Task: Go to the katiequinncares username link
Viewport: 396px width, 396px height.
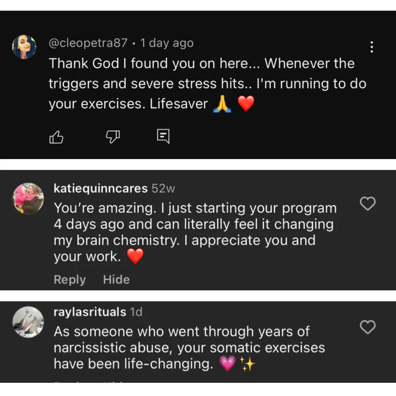Action: point(101,188)
